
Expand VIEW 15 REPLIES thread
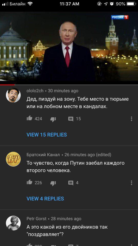click(47, 135)
